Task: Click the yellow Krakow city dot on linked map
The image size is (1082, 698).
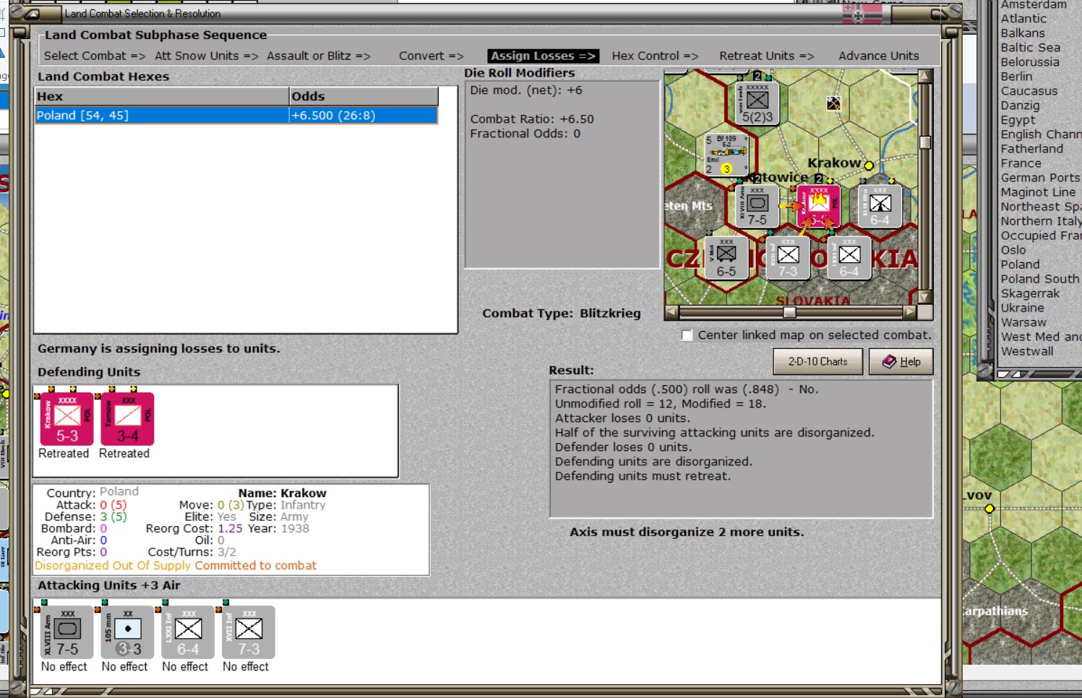Action: [869, 165]
